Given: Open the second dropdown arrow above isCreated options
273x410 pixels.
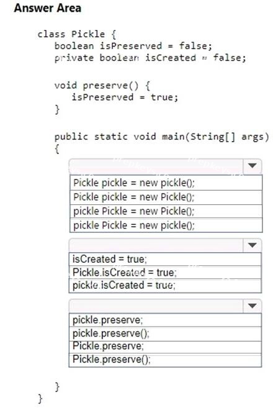Looking at the screenshot, I should (252, 245).
